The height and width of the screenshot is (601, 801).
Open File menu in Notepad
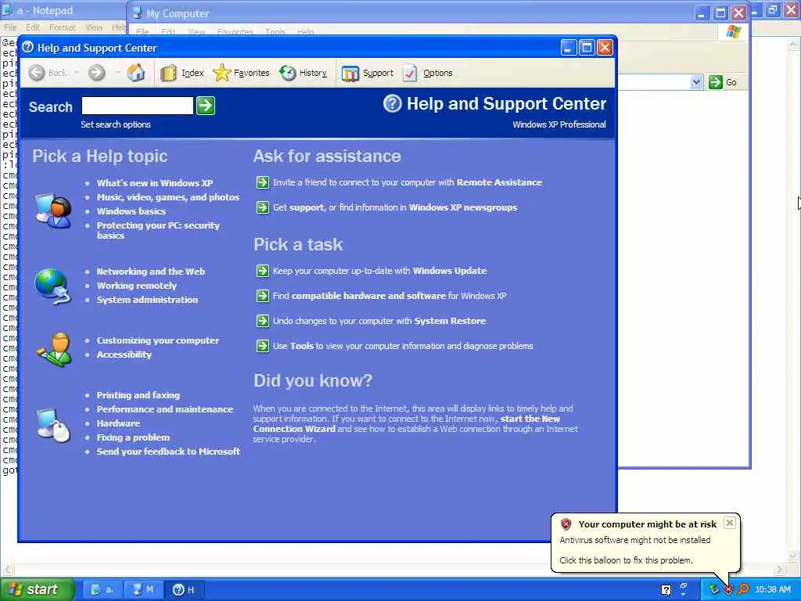[10, 27]
